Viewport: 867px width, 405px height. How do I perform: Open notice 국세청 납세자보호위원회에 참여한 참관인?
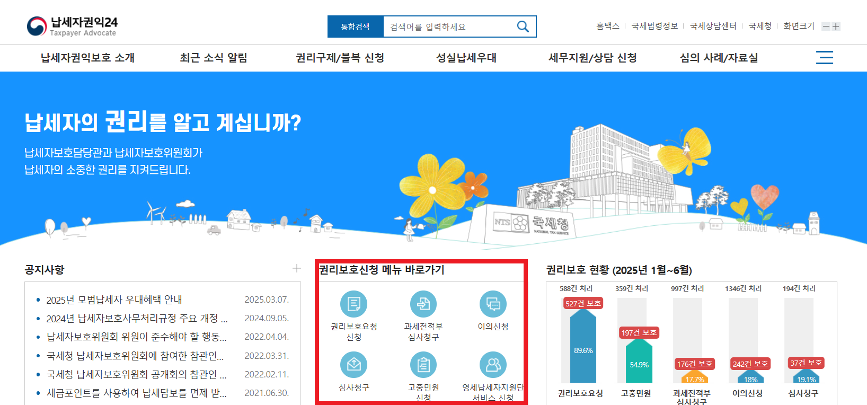tap(135, 356)
